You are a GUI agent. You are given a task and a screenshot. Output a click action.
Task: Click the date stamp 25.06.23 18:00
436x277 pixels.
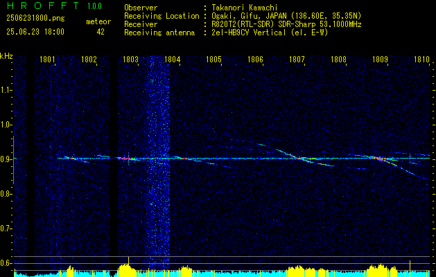(x=35, y=32)
